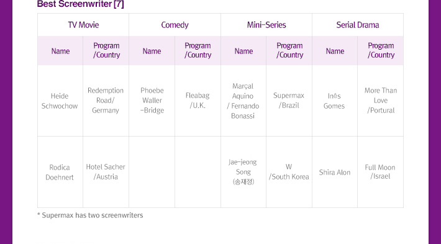This screenshot has width=441, height=244.
Task: Click the Mini-Series category header
Action: coord(266,25)
